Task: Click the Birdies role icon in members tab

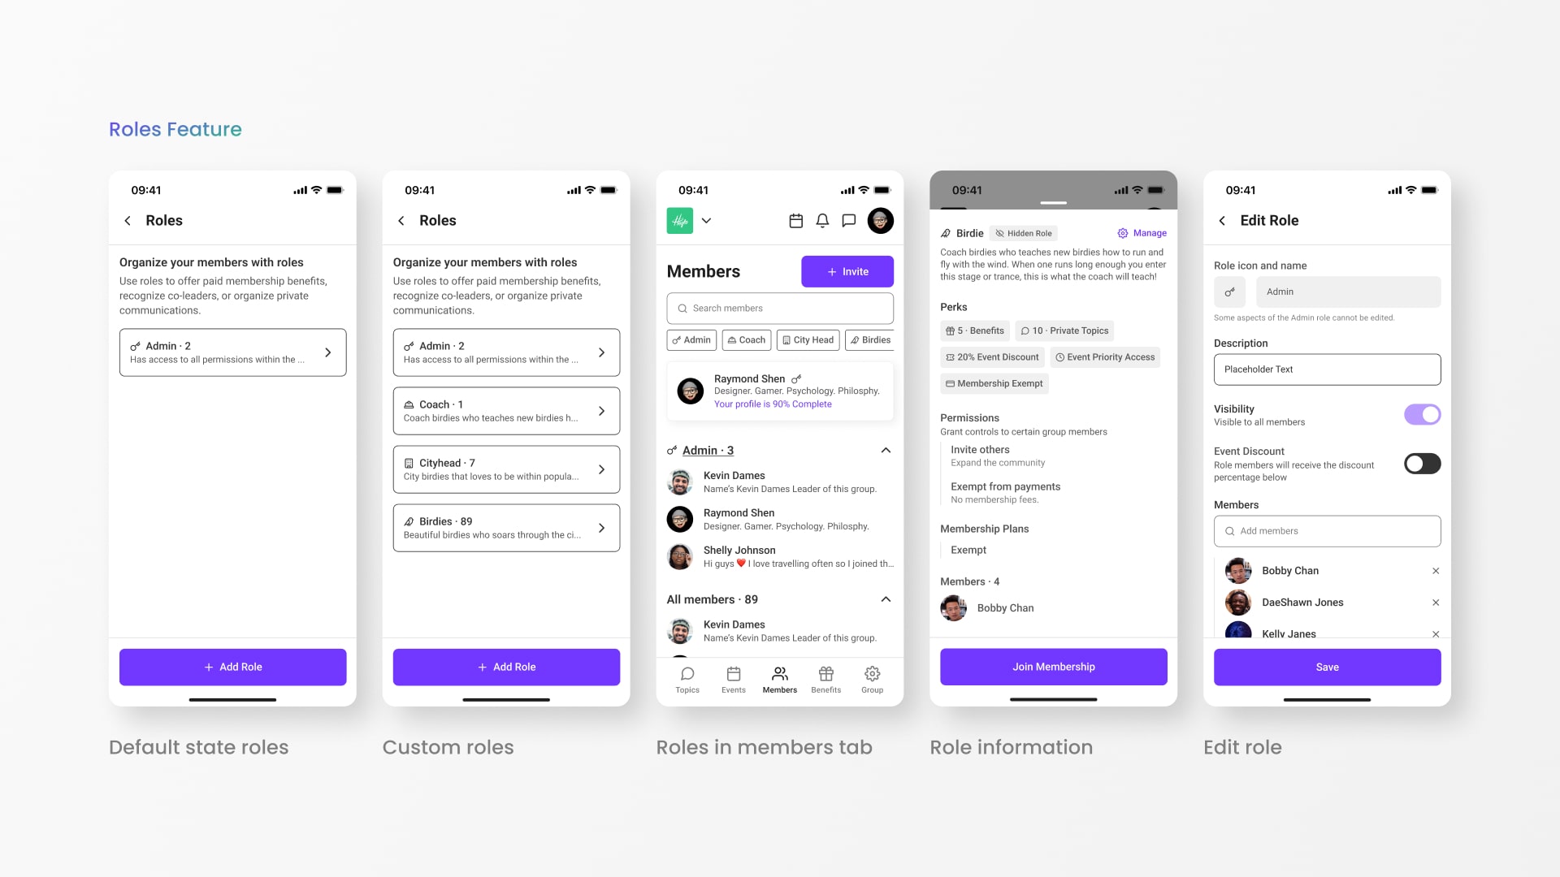Action: pyautogui.click(x=856, y=339)
